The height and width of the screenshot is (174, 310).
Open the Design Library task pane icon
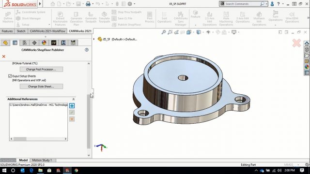click(307, 49)
